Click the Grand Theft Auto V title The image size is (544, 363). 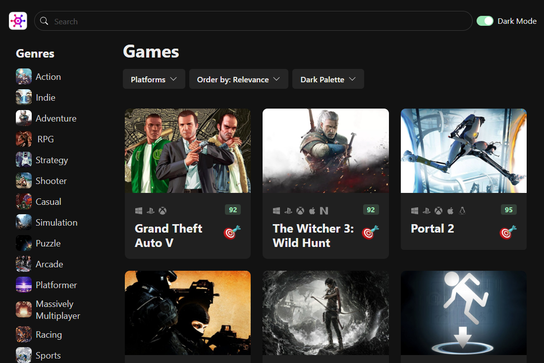(168, 236)
